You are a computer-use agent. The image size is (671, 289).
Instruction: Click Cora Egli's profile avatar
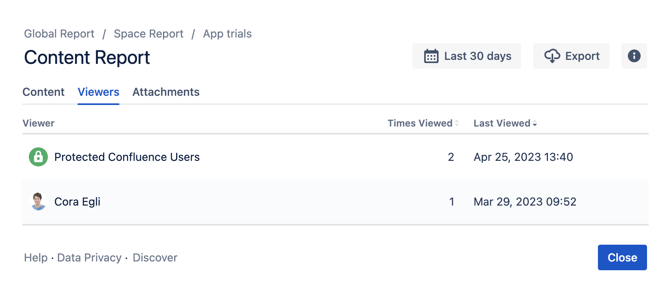coord(38,202)
